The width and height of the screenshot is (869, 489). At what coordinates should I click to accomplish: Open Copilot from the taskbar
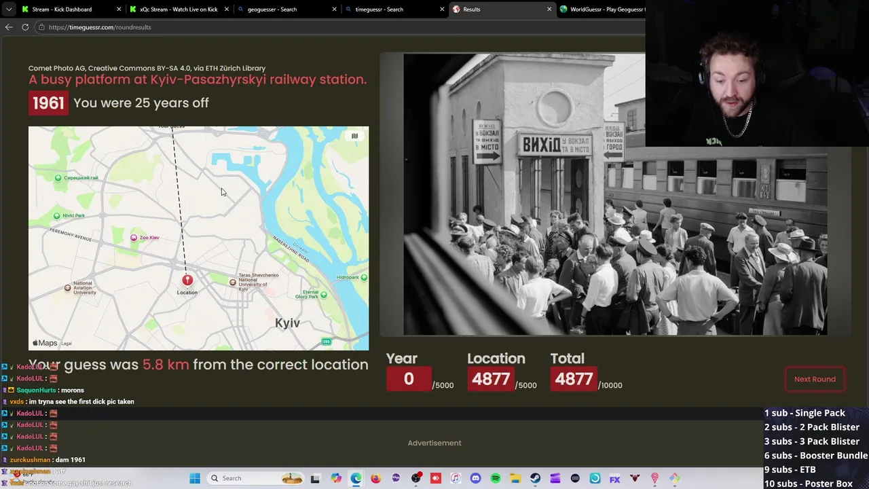336,478
